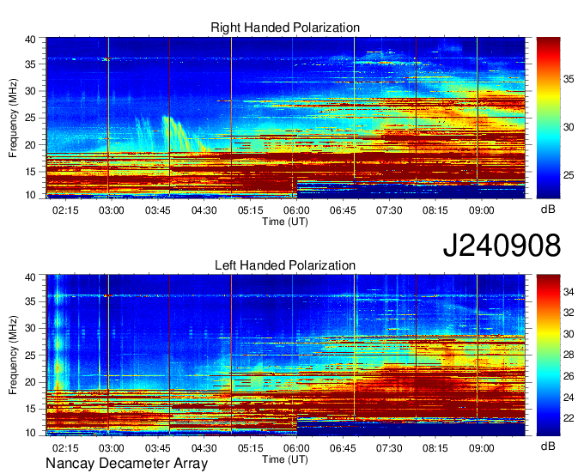Click "Time (UT)" label under the bottom plot

tap(285, 459)
